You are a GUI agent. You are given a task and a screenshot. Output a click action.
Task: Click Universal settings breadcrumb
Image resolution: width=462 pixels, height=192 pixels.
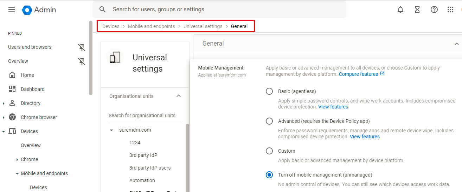(x=203, y=26)
